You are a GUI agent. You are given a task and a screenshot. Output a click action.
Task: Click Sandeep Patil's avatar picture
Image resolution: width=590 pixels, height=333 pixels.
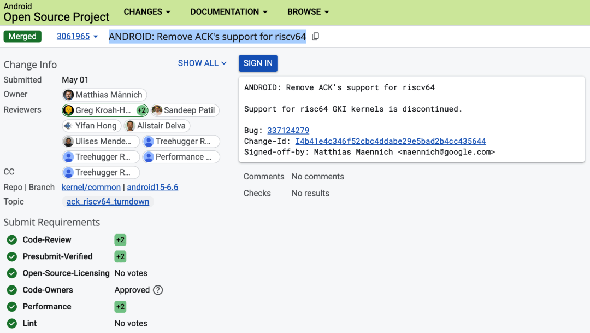[x=157, y=110]
